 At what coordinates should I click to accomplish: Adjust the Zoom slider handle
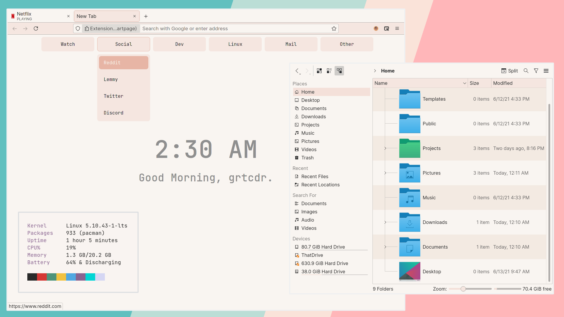(x=463, y=289)
